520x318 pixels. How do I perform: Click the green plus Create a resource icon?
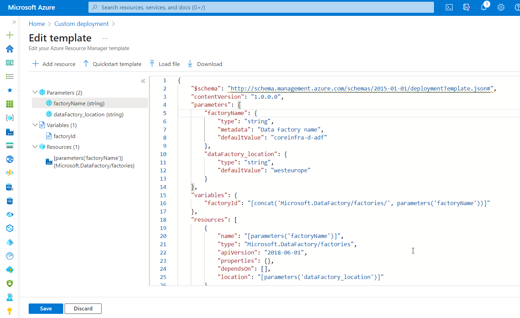click(10, 35)
